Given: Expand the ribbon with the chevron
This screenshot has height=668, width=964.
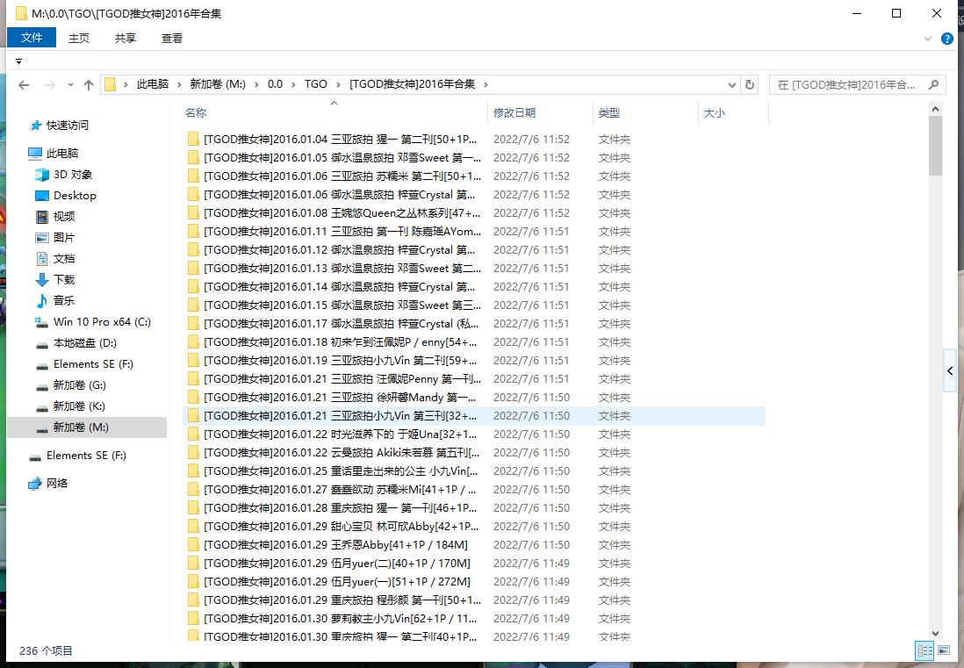Looking at the screenshot, I should (x=928, y=39).
